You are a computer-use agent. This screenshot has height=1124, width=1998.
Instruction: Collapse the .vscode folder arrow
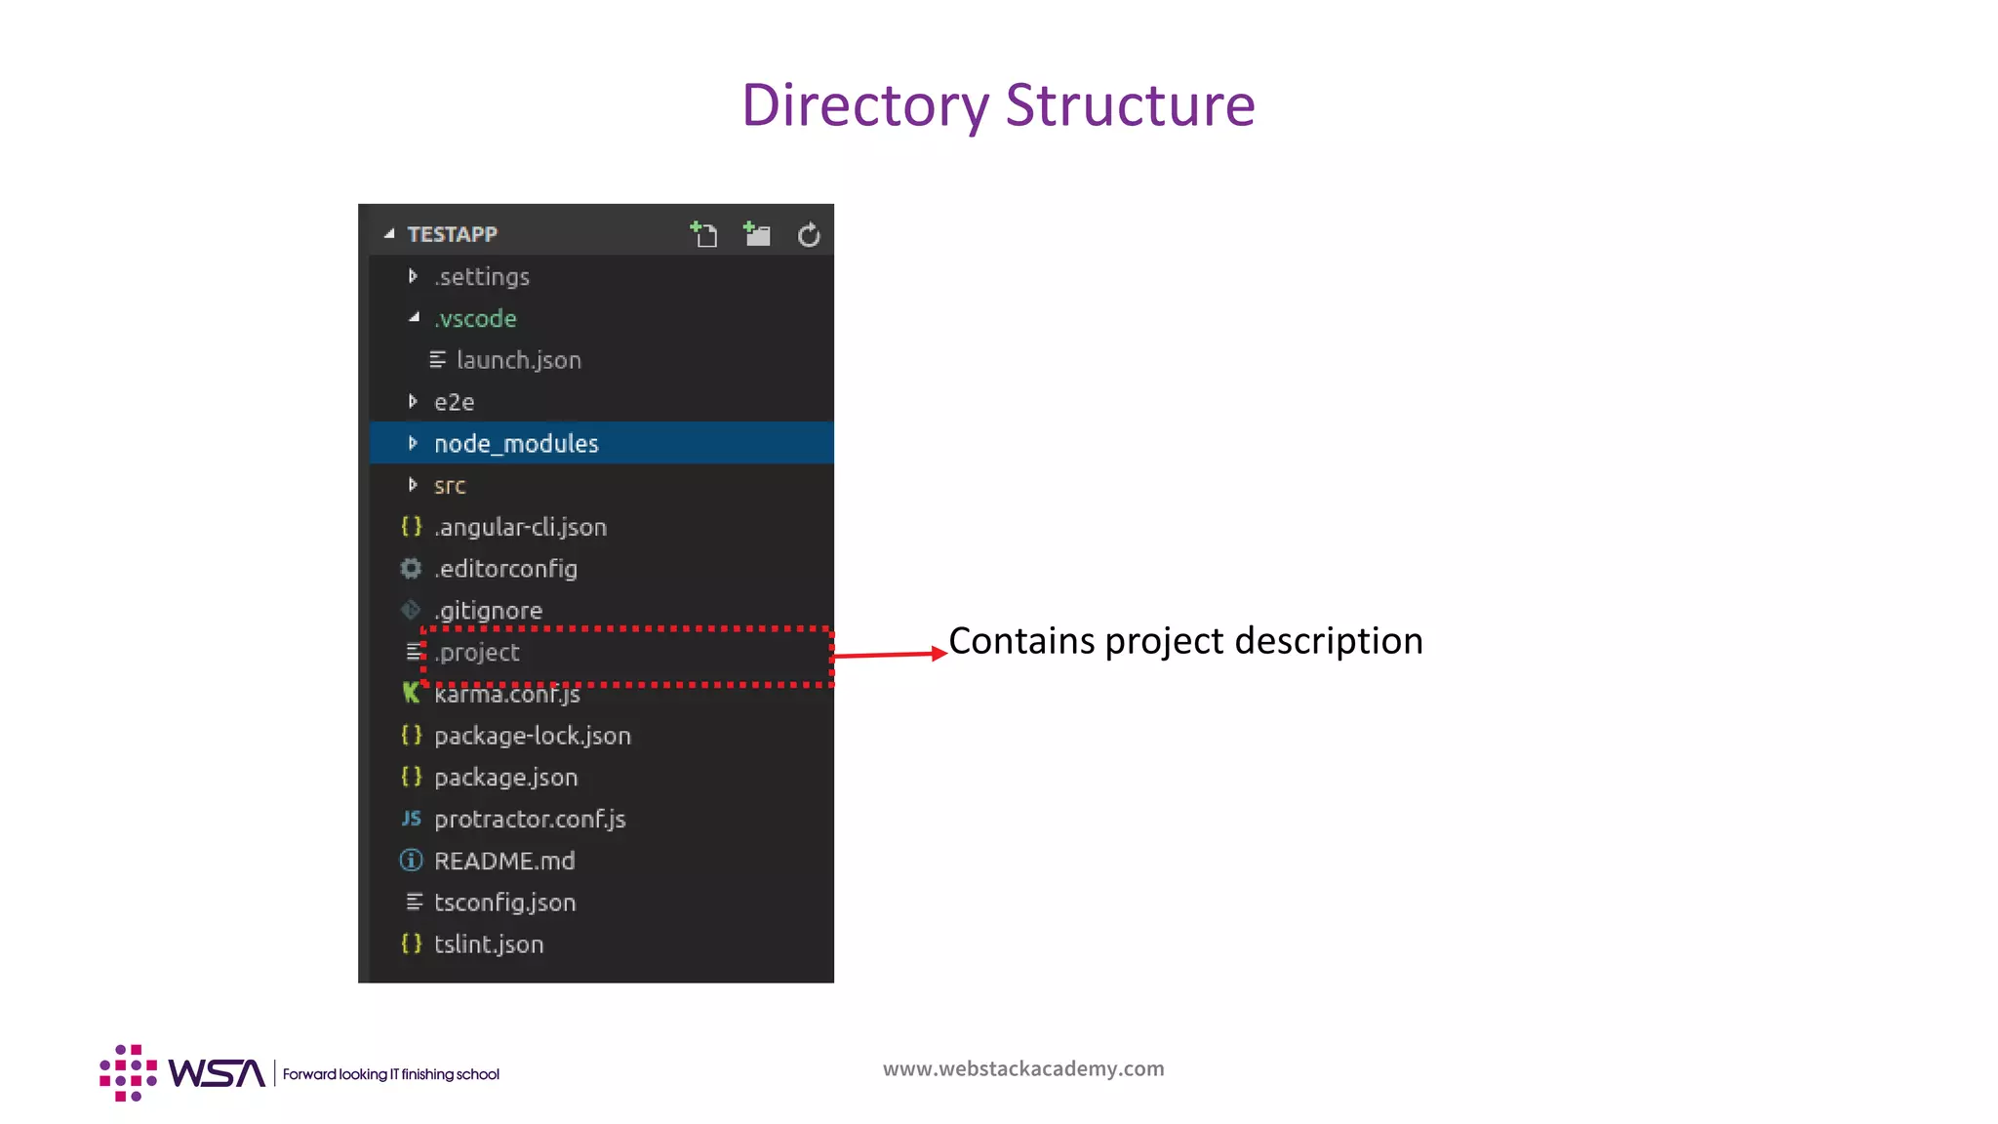click(x=414, y=318)
